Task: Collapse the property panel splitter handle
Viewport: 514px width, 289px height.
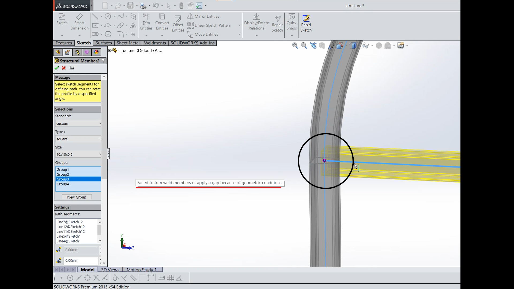Action: point(108,154)
